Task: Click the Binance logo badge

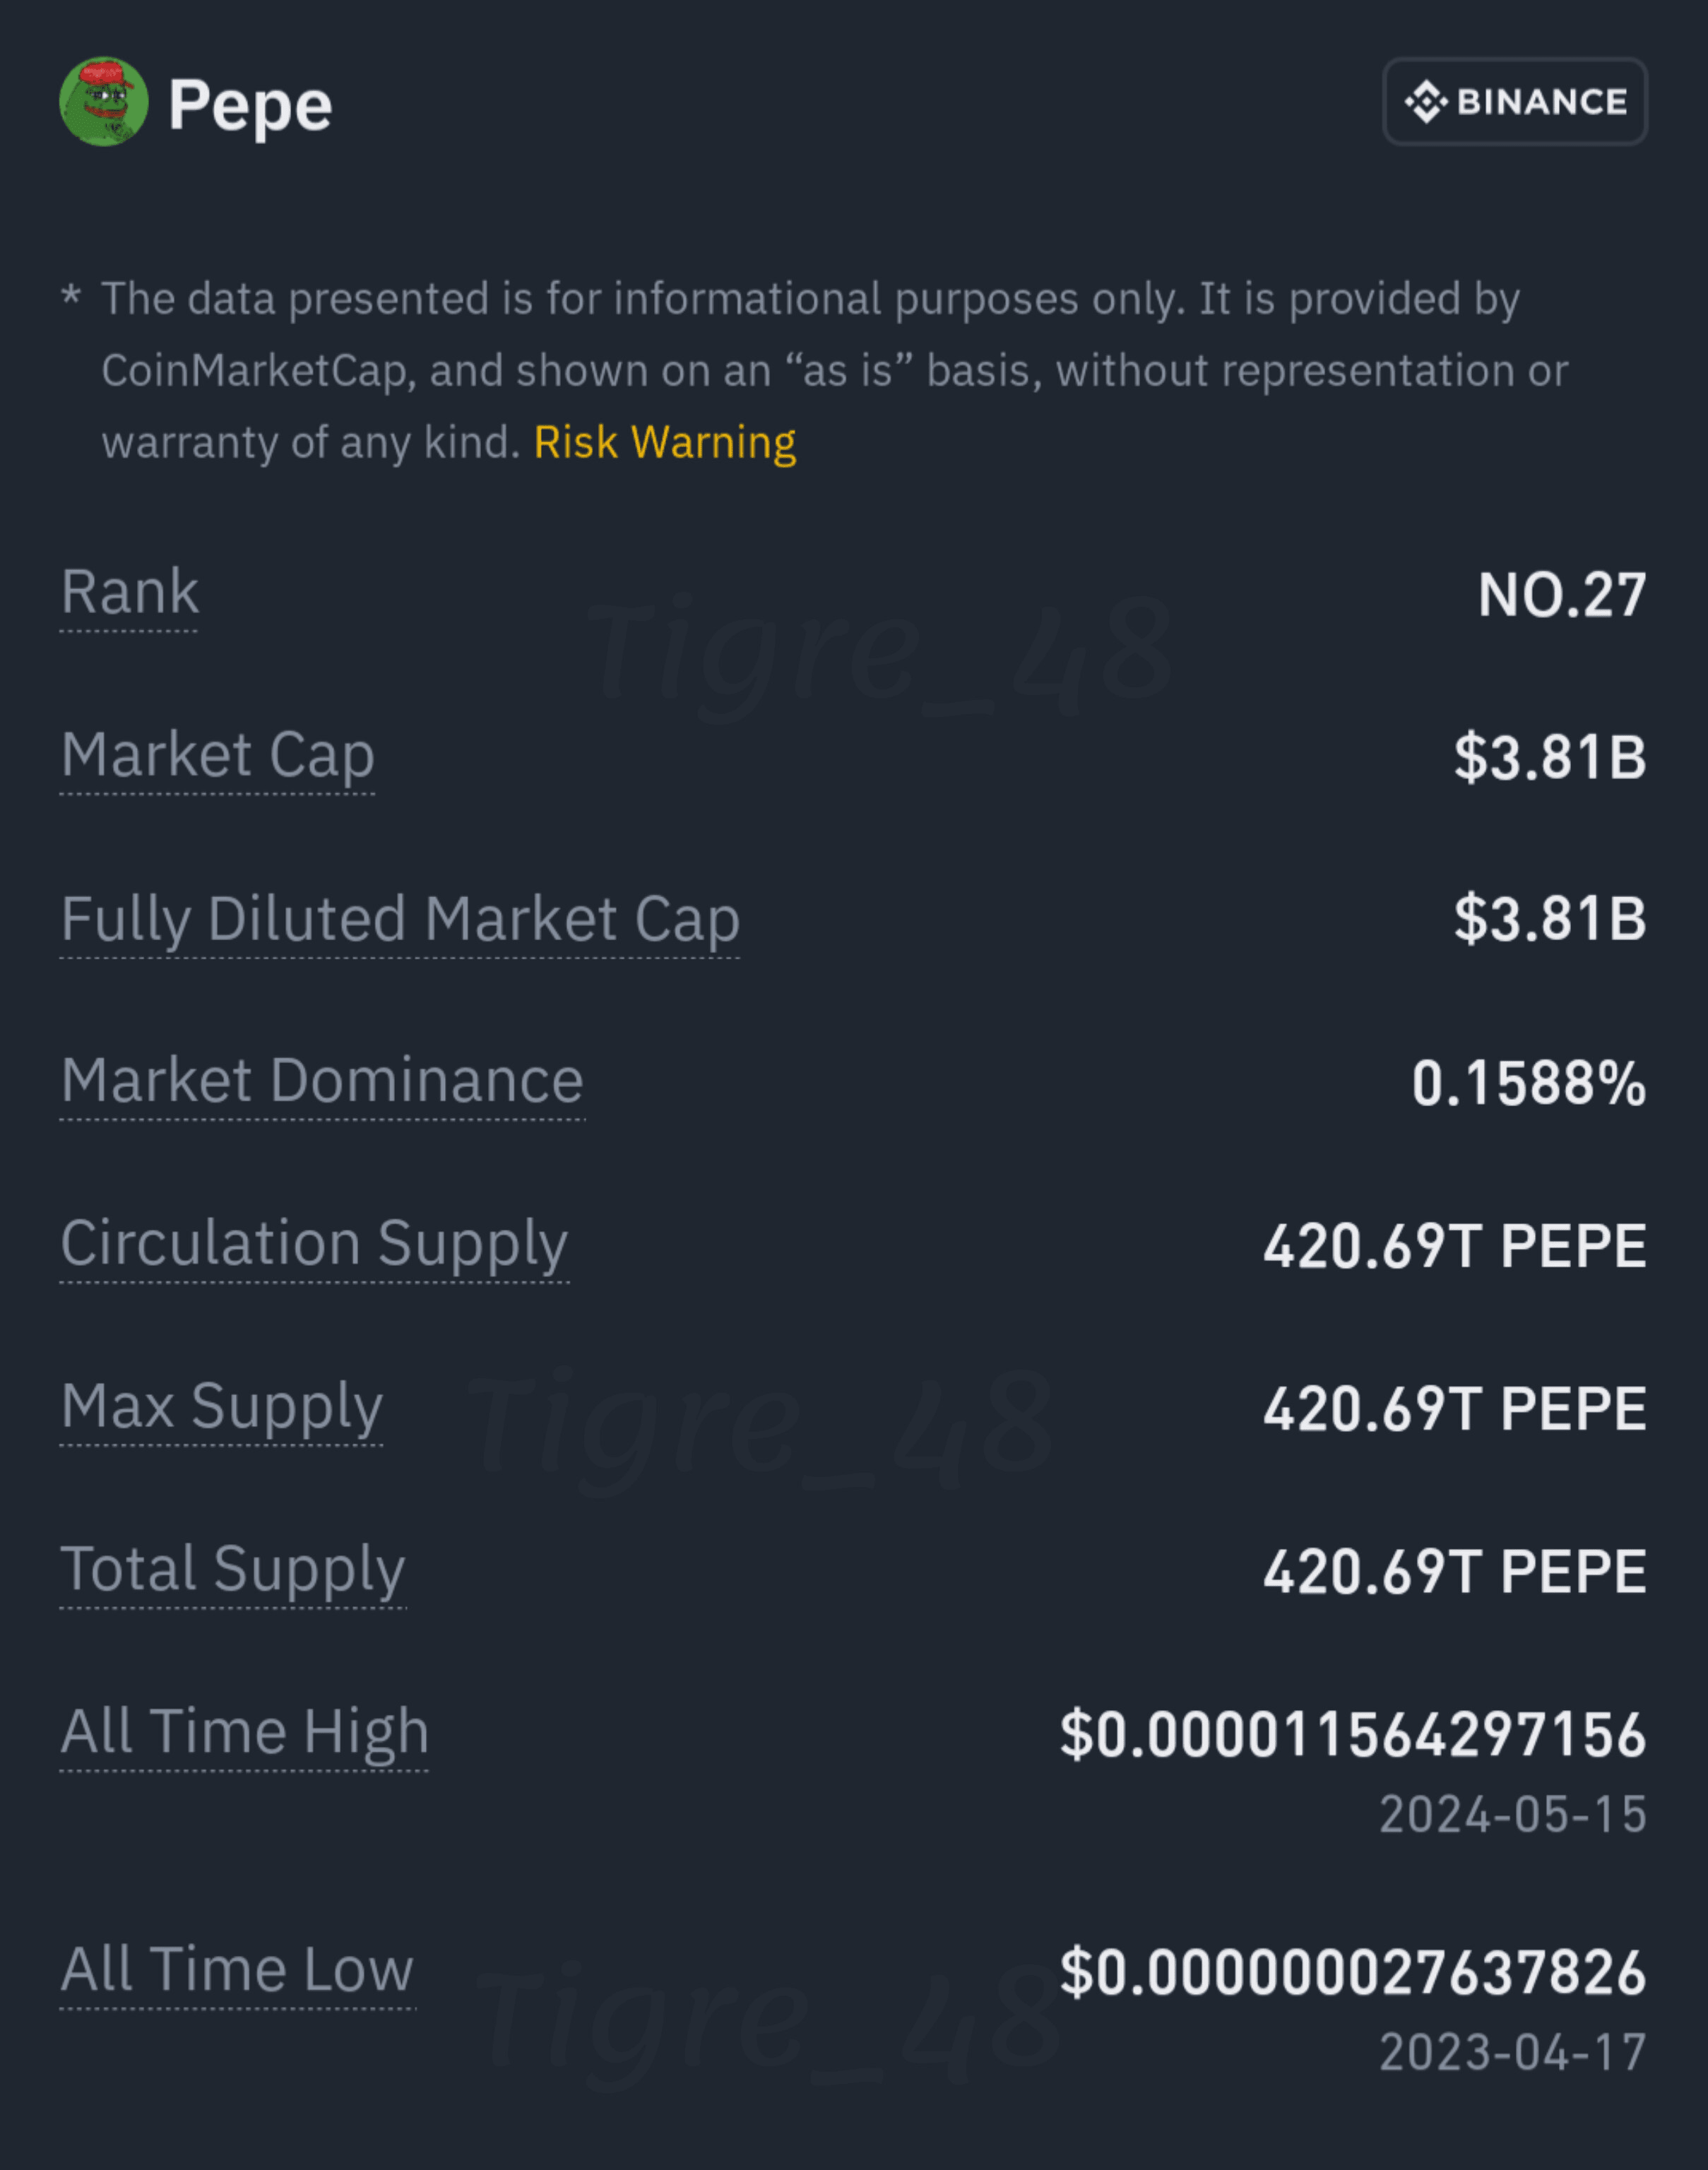Action: [x=1515, y=102]
